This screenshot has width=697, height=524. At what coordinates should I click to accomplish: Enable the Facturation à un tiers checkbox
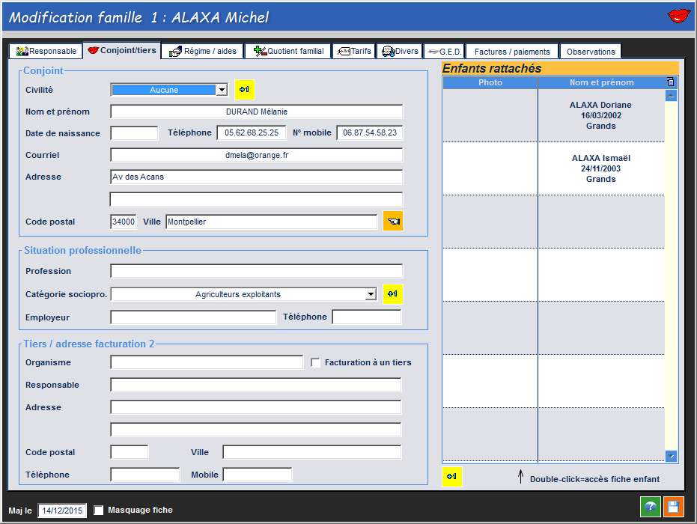tap(316, 363)
